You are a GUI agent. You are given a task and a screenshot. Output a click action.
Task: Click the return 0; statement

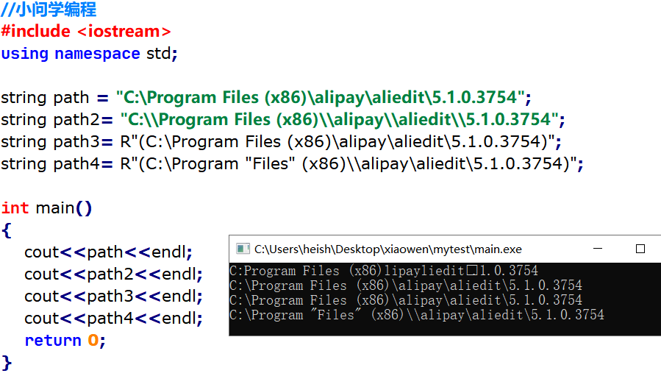(x=65, y=341)
